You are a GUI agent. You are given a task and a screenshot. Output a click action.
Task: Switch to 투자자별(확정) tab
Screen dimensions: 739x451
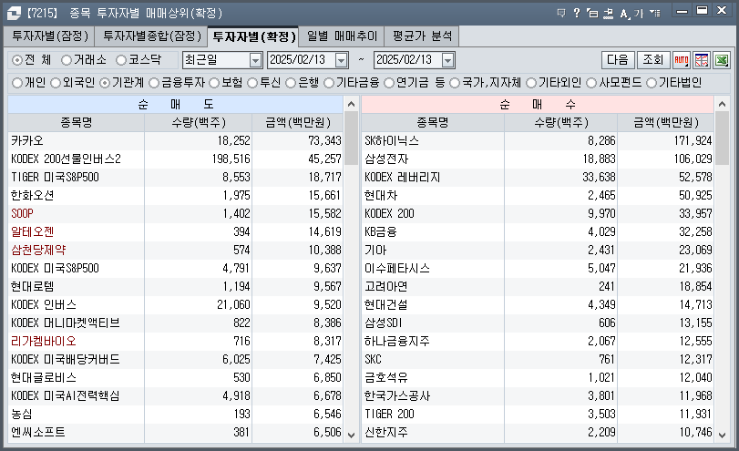click(253, 36)
